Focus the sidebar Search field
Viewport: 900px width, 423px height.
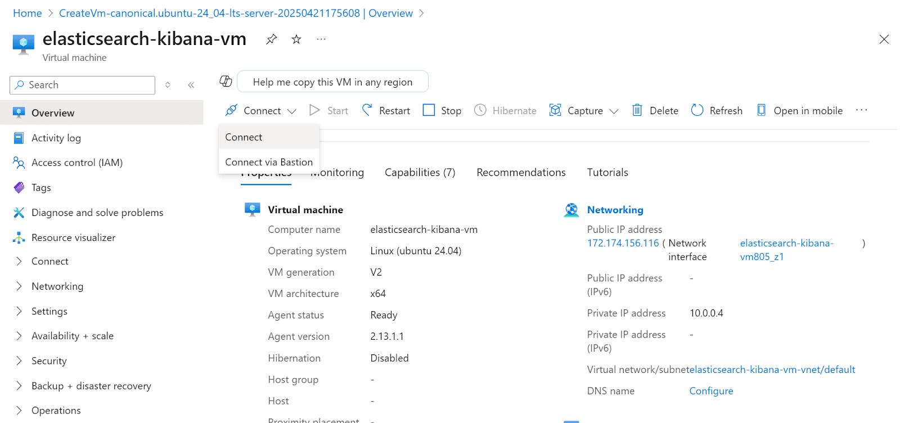(x=82, y=85)
